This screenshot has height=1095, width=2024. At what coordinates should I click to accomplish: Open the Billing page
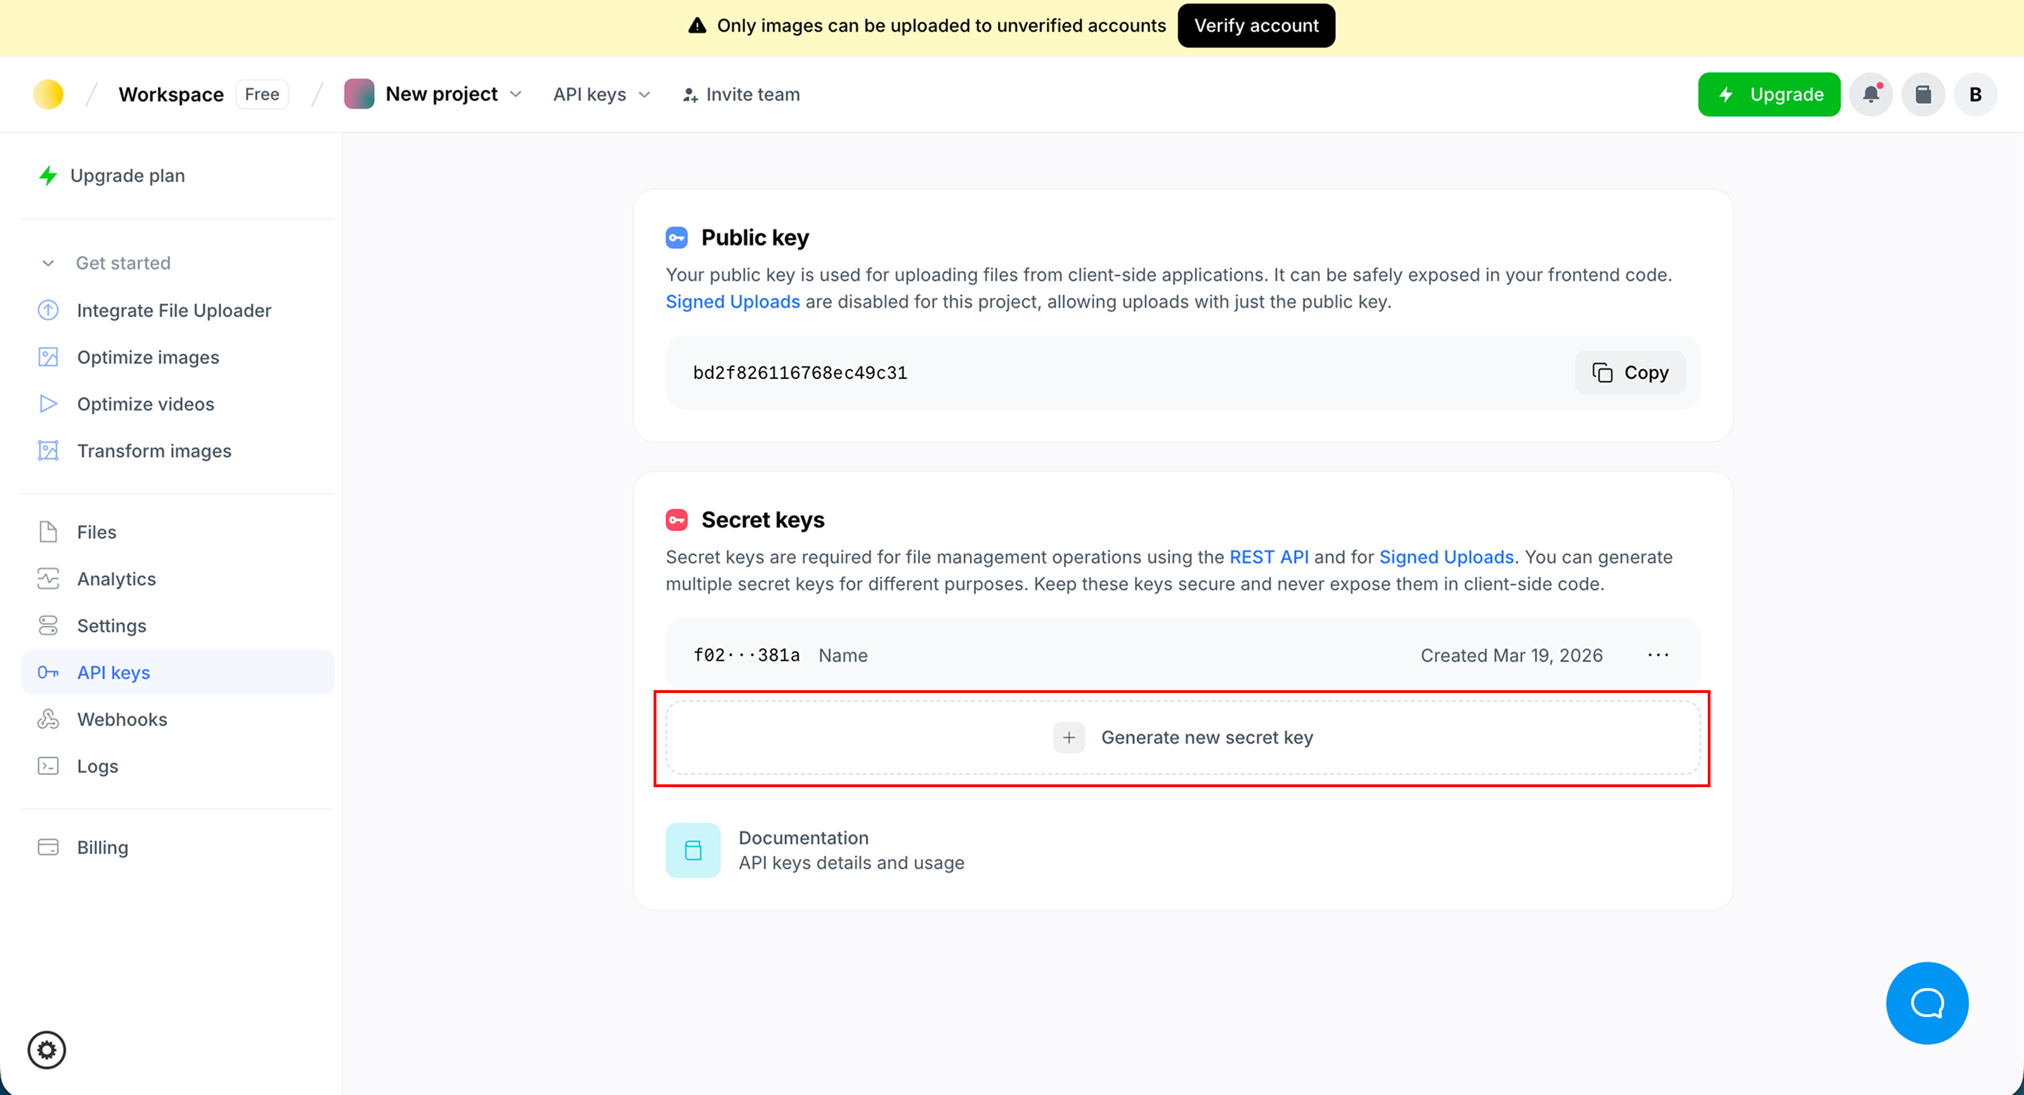tap(102, 847)
